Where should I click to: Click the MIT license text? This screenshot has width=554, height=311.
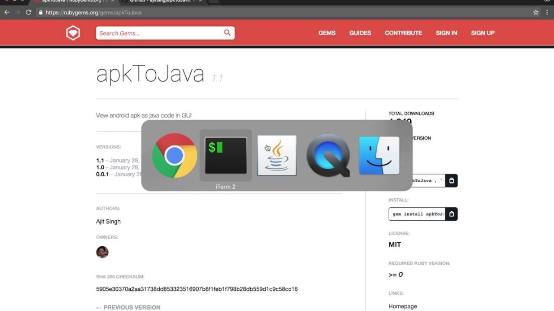pos(395,244)
